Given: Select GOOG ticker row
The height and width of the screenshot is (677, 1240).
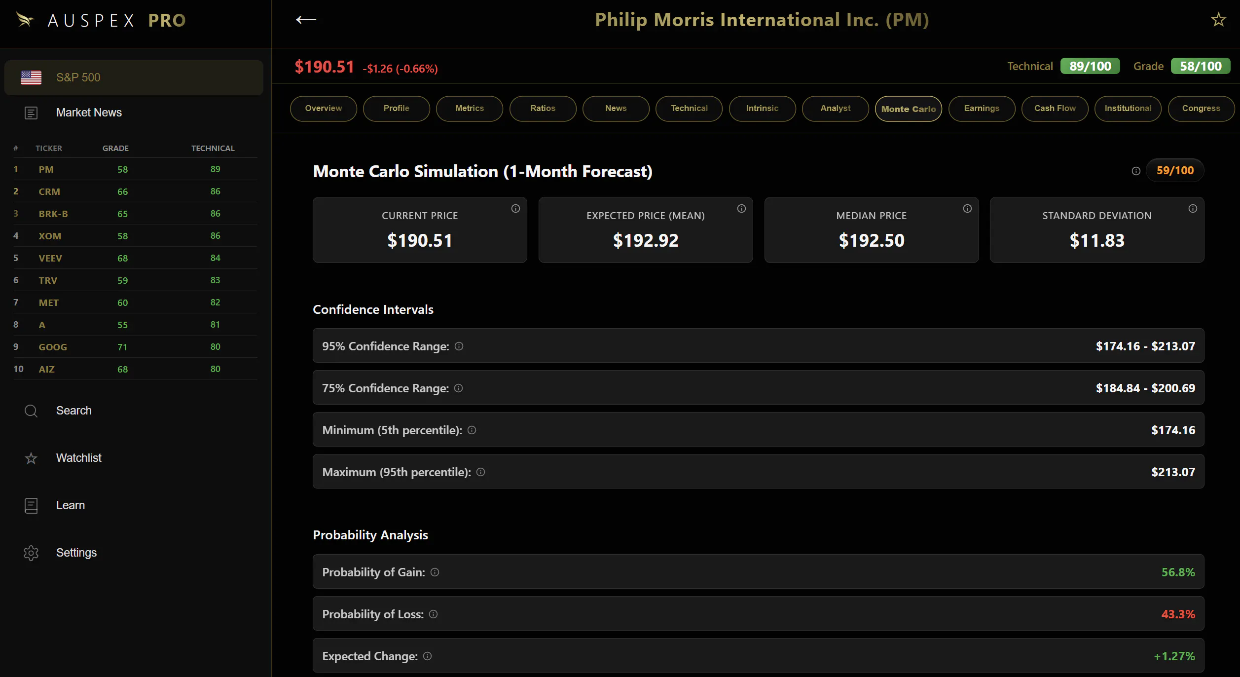Looking at the screenshot, I should pos(135,347).
